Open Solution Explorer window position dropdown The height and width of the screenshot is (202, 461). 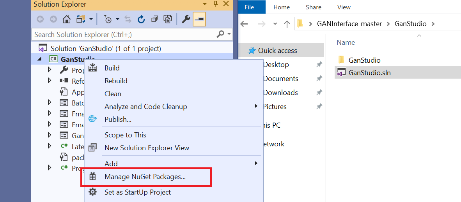[205, 4]
